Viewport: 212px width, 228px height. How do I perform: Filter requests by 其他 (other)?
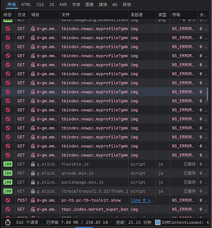[127, 5]
